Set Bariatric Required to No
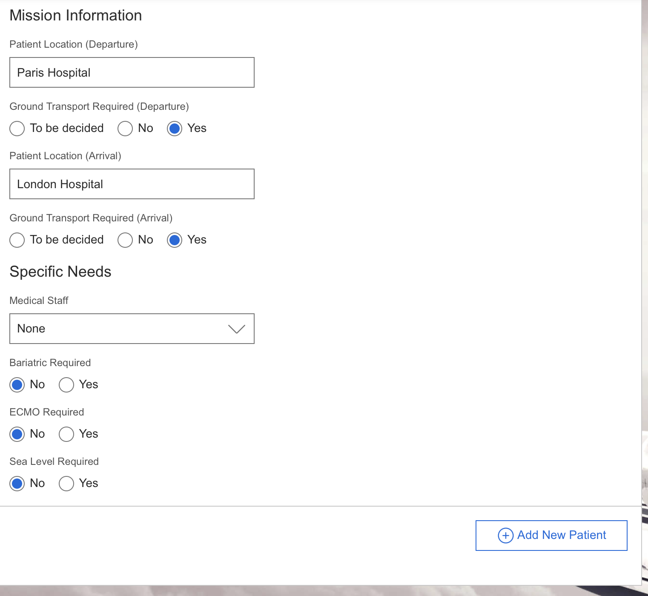 pos(17,385)
